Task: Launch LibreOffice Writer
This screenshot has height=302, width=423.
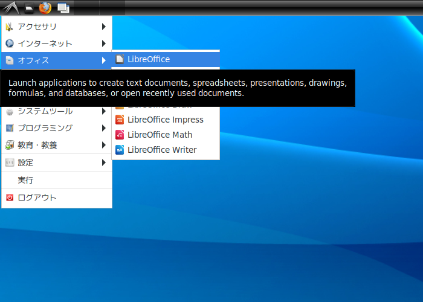Action: point(166,150)
